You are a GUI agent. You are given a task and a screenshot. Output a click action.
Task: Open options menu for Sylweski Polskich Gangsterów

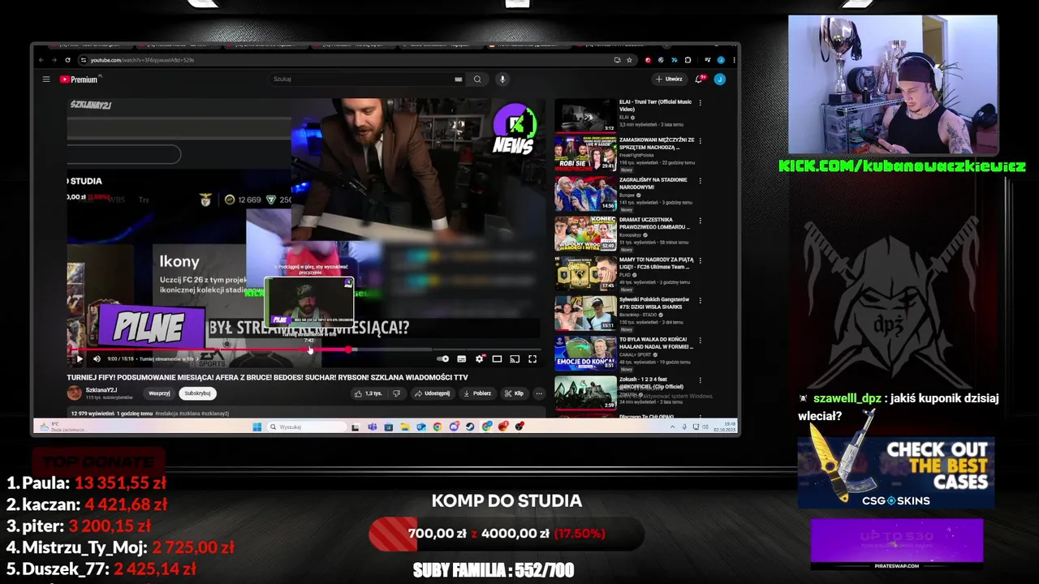click(x=701, y=300)
